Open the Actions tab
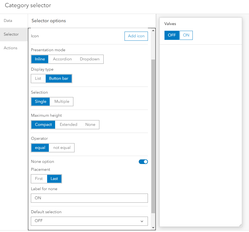 pos(10,48)
